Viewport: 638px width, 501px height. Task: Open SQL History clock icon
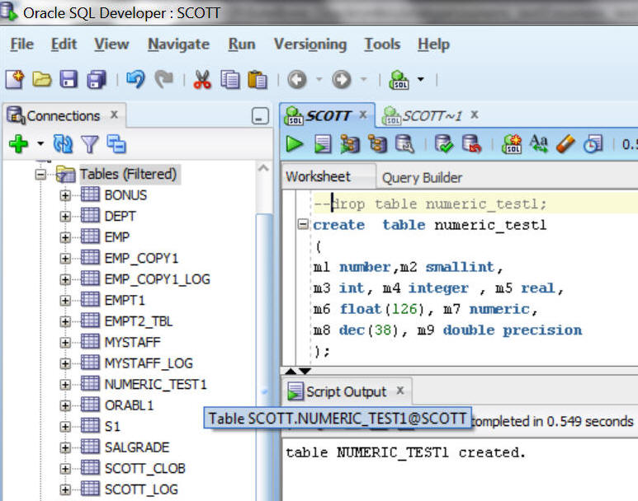point(593,144)
